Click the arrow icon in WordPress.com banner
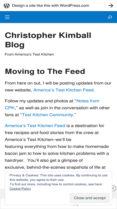The image size is (117, 209). click(x=111, y=6)
